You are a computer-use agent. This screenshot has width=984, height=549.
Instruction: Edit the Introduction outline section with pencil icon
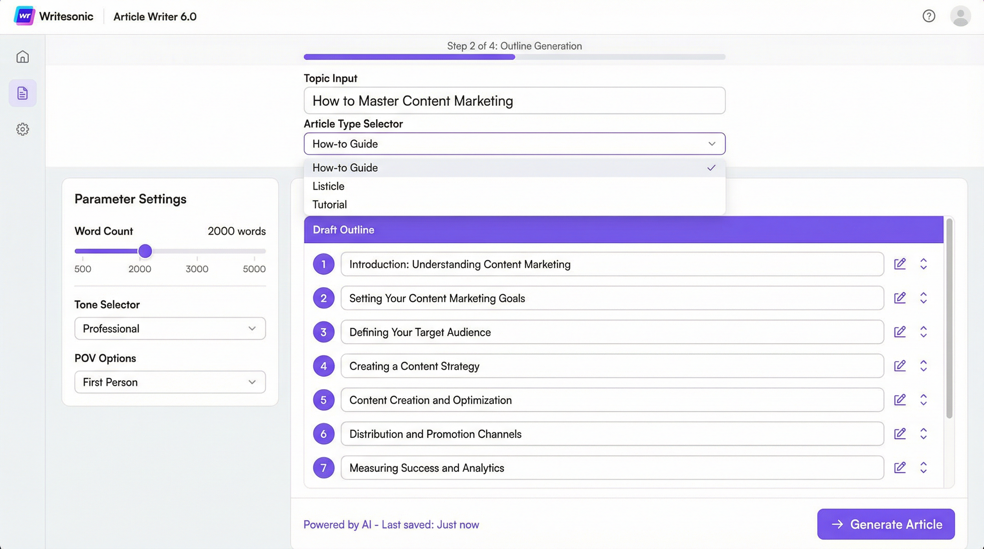tap(900, 264)
